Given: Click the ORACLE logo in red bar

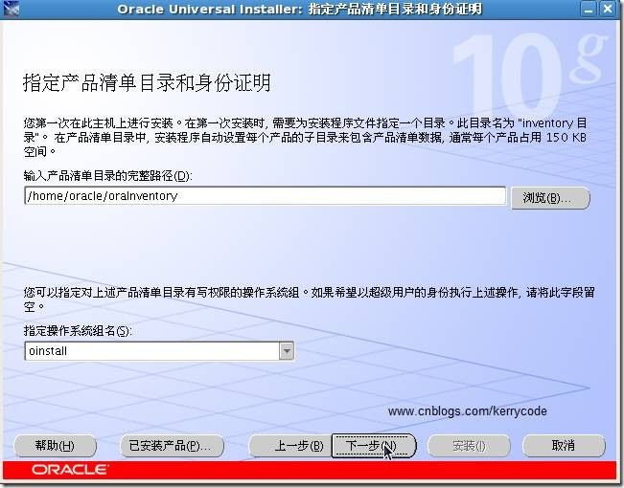Looking at the screenshot, I should [70, 469].
